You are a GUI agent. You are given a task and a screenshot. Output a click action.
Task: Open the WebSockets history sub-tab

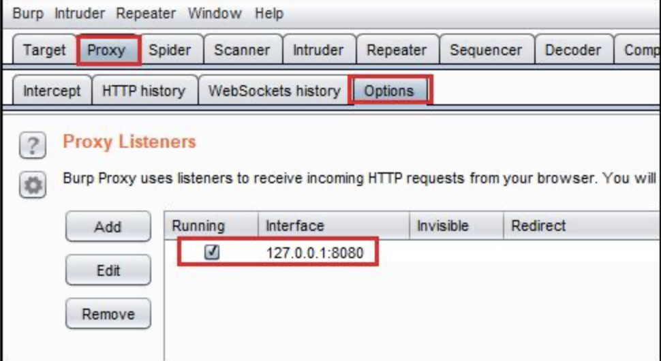[x=275, y=91]
